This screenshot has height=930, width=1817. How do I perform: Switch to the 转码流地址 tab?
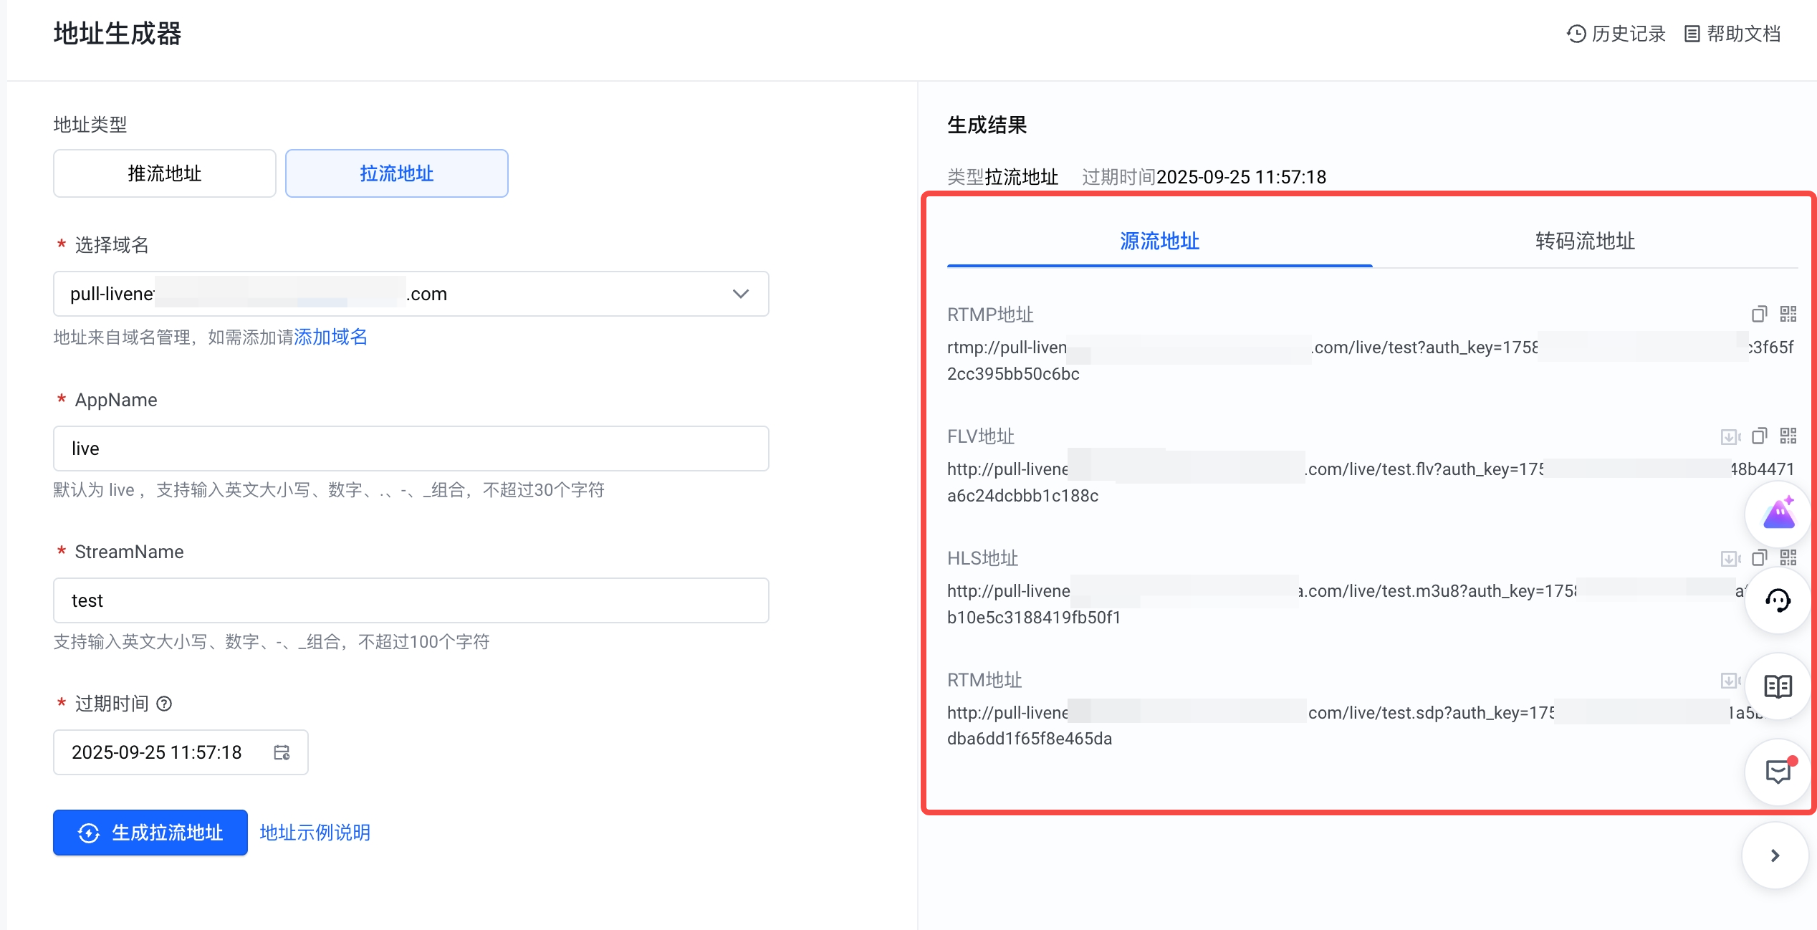coord(1585,241)
